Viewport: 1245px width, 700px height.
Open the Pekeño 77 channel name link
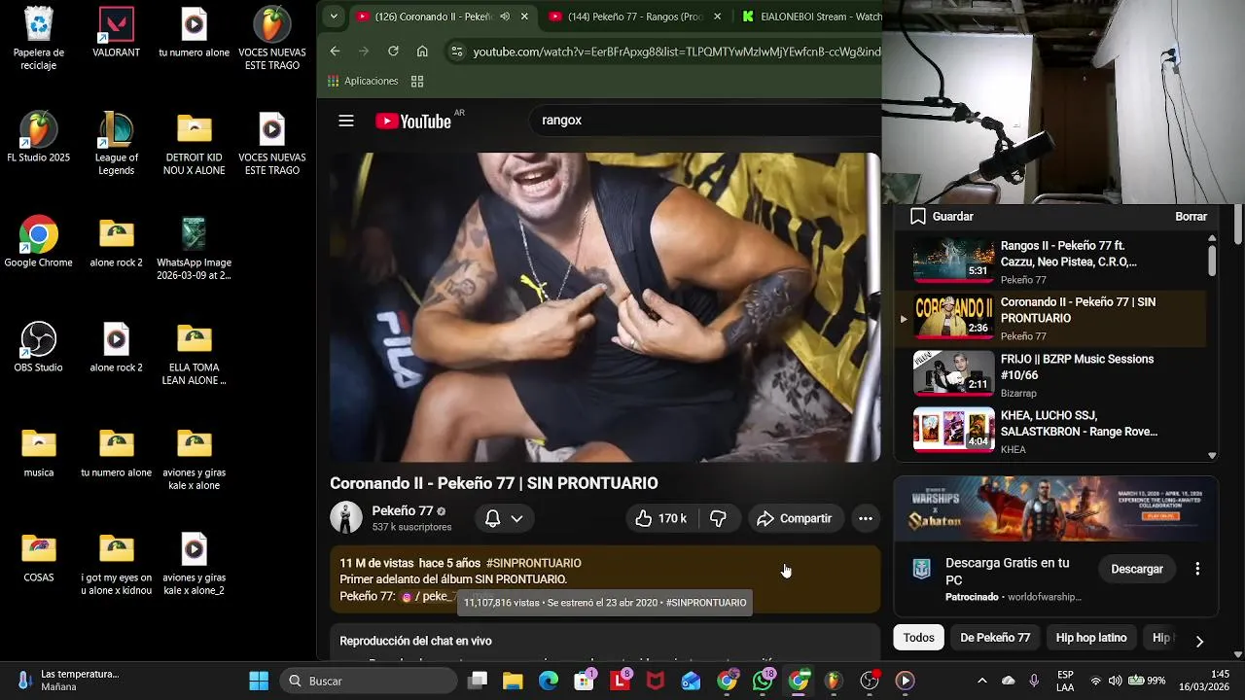[x=403, y=510]
